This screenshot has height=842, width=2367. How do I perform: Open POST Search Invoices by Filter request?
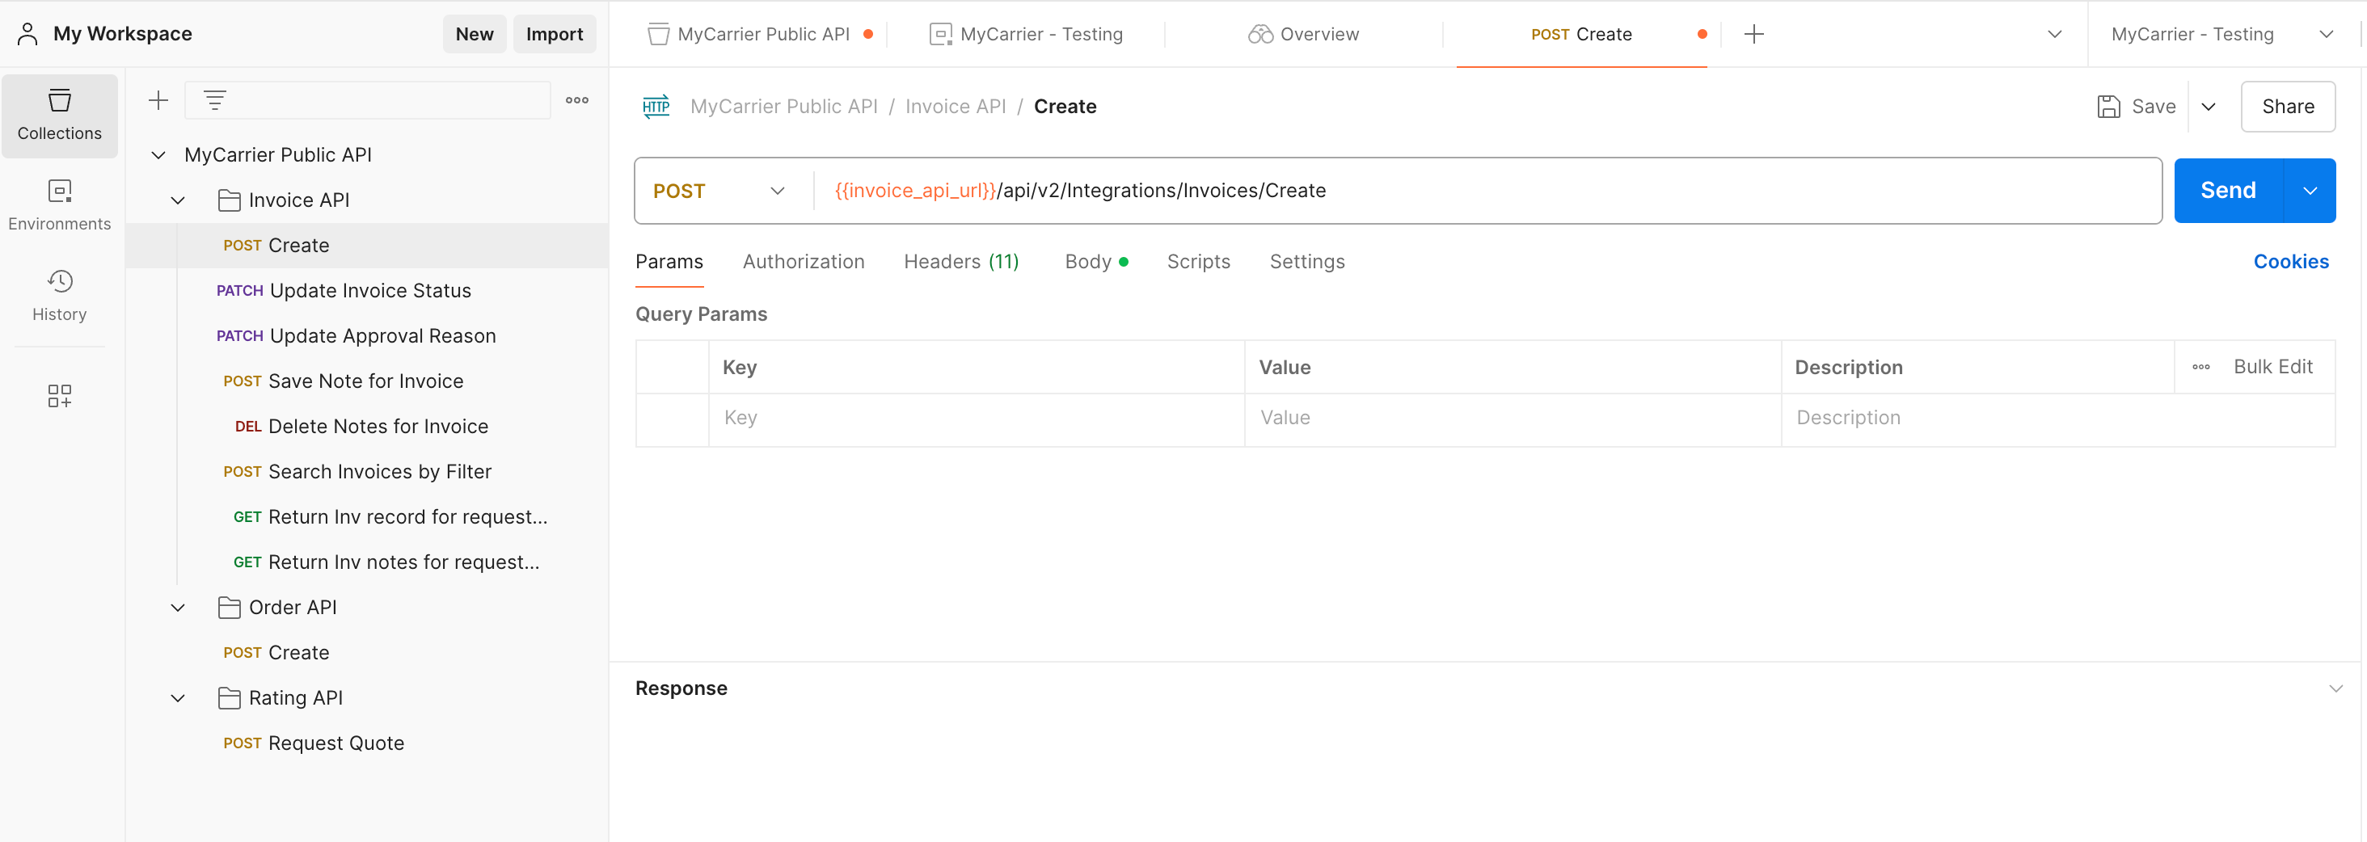click(368, 472)
